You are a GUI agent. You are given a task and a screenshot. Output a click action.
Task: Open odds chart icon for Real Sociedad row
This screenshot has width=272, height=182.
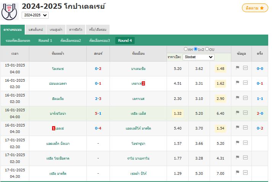245,158
